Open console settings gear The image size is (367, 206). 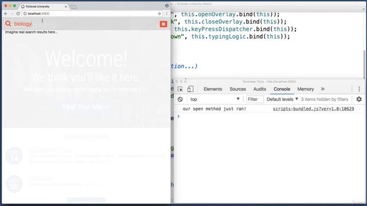click(x=359, y=99)
